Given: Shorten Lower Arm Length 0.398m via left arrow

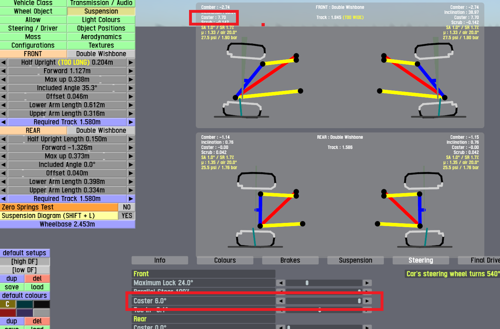Looking at the screenshot, I should (4, 182).
